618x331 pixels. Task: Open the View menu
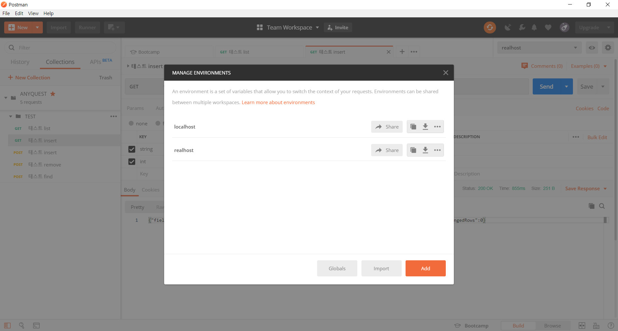pyautogui.click(x=33, y=13)
